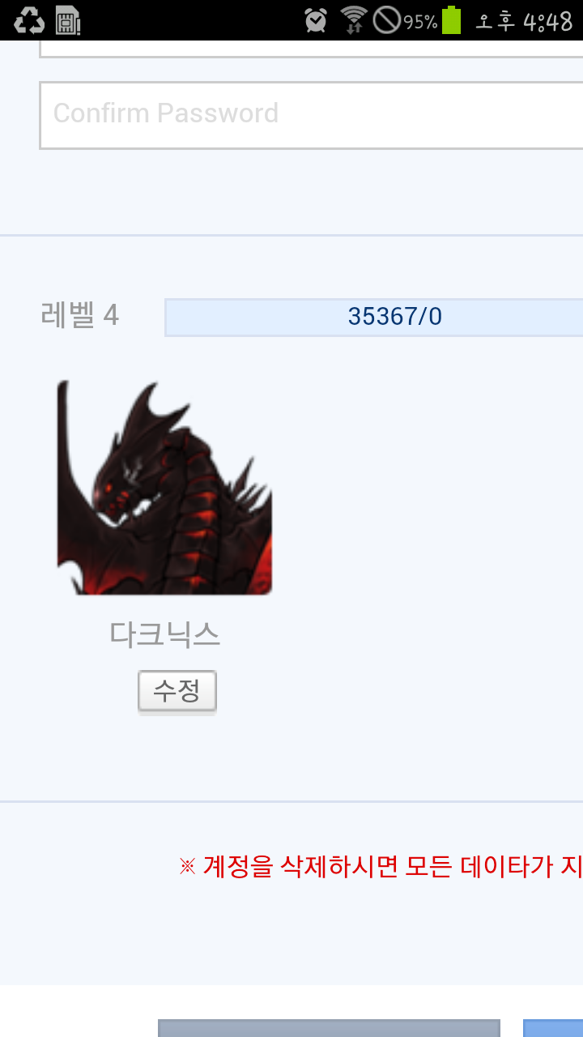Click the 35367/0 experience progress bar
Screen dimensions: 583x1037
click(374, 317)
